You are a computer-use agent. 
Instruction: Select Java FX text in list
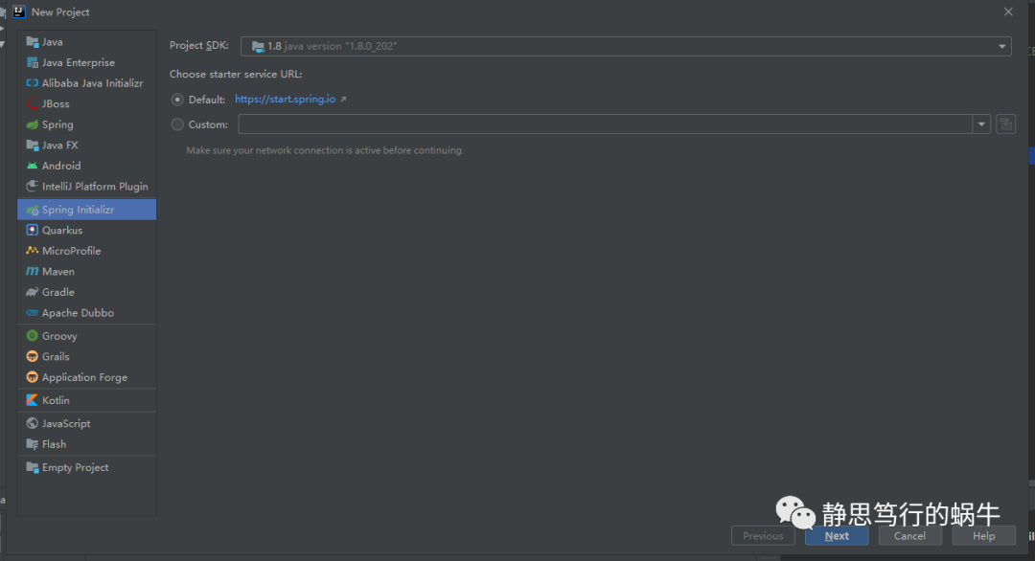(59, 145)
